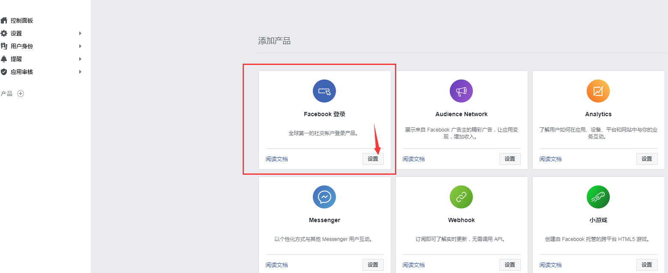Click the 小游戏 card title
668x273 pixels.
598,220
